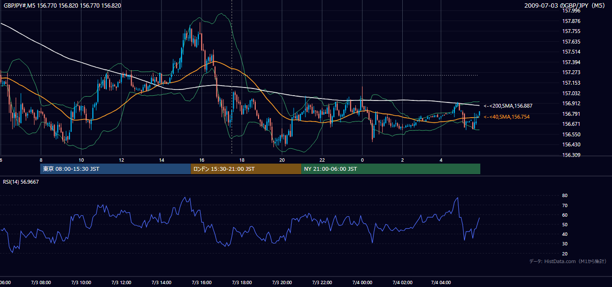Click RSI scale value 30
Viewport: 612px width, 287px height.
pos(565,244)
